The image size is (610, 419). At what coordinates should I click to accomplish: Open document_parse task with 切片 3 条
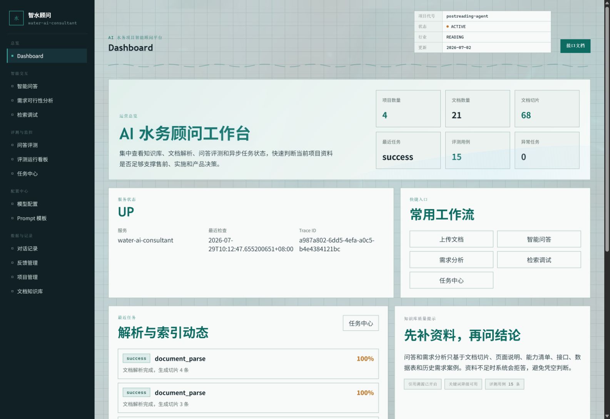point(248,398)
